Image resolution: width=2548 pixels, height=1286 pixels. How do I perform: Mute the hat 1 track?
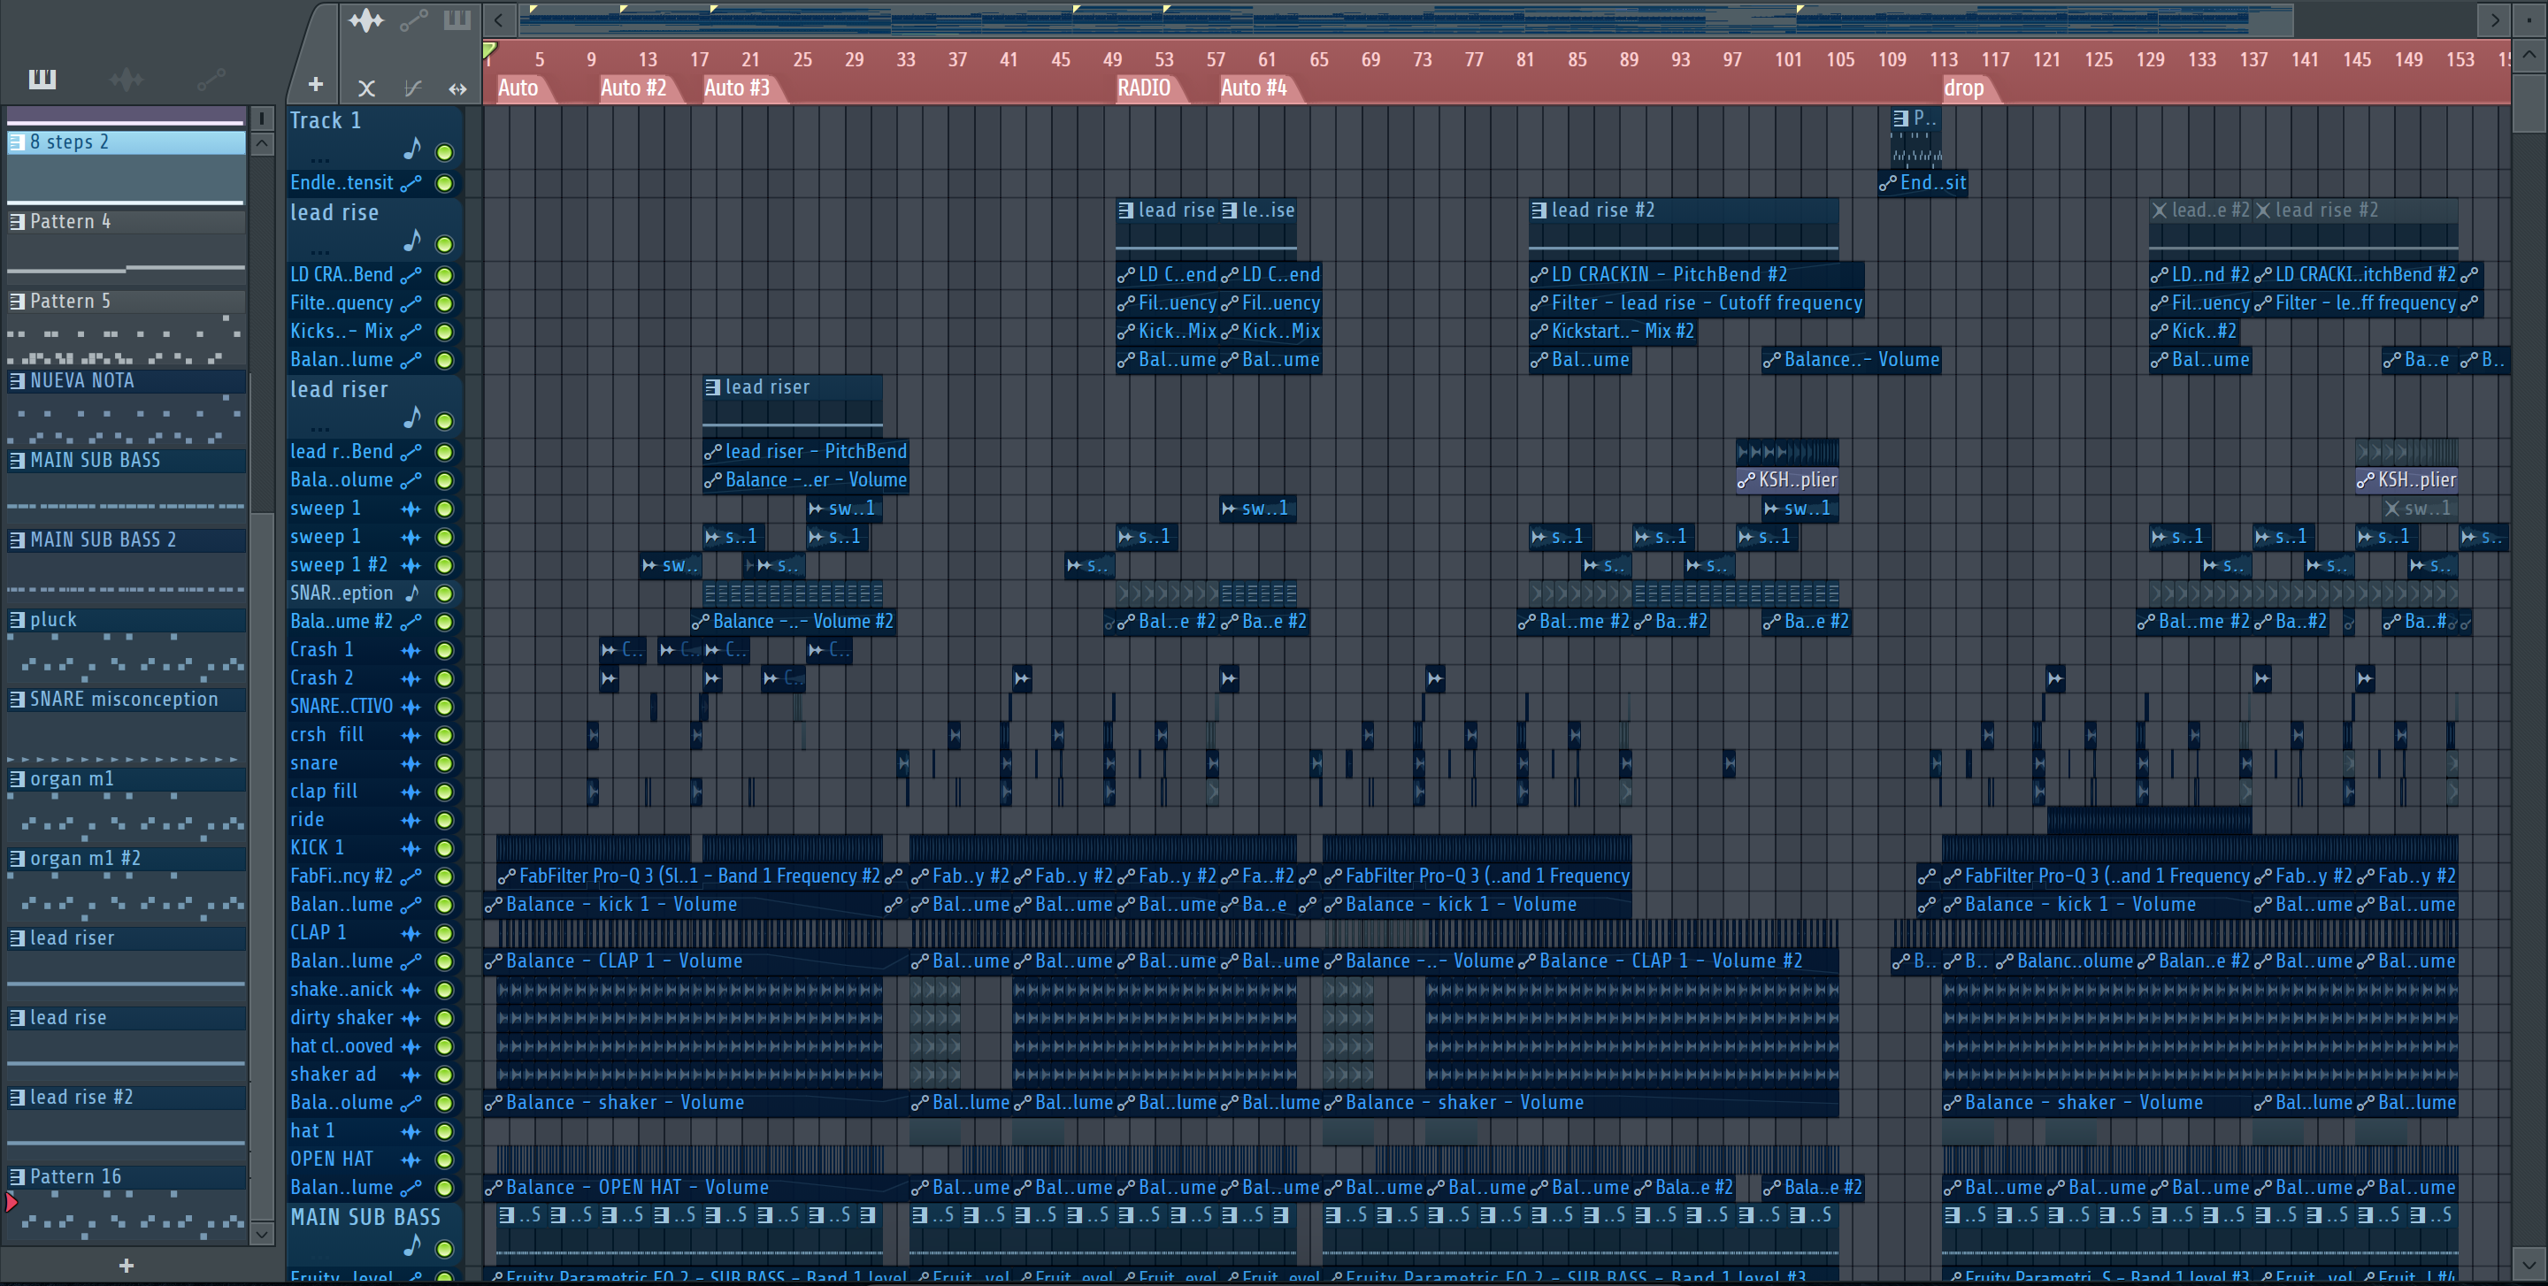(445, 1131)
